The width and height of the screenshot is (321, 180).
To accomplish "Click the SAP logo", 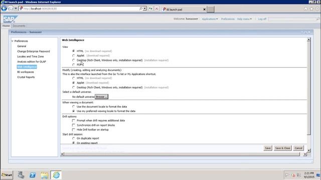I will coord(10,19).
